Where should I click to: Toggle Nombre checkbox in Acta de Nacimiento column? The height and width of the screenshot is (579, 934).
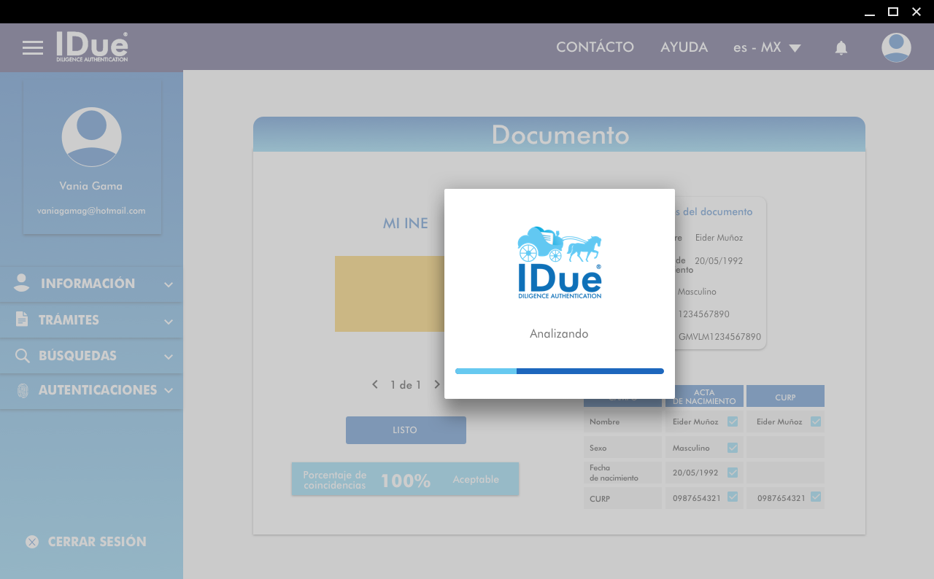point(733,421)
